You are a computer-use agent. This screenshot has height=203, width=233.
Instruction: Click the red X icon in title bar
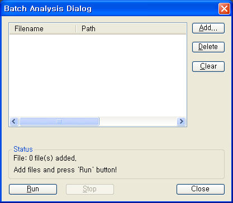(x=224, y=8)
